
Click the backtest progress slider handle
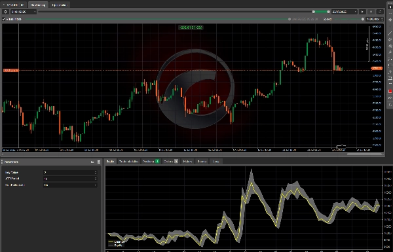pos(290,19)
